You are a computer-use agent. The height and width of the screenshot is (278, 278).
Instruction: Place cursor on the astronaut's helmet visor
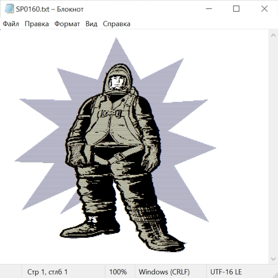click(117, 82)
